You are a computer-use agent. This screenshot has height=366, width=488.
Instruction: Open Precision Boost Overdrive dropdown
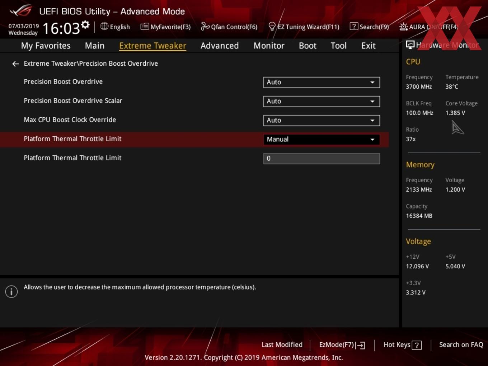(322, 82)
